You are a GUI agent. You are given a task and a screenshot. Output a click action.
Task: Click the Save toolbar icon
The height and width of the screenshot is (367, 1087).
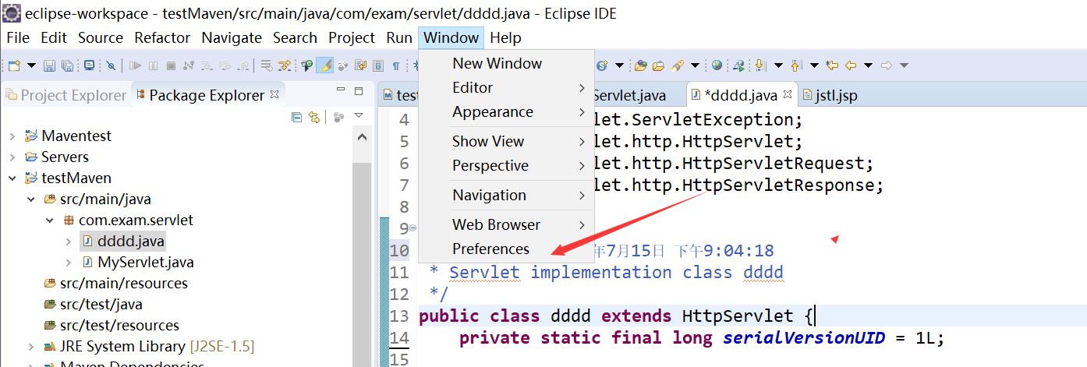point(49,65)
